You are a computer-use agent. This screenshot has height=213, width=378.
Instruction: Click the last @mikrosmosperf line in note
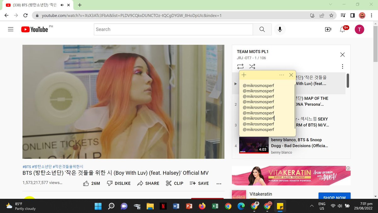pos(258,130)
